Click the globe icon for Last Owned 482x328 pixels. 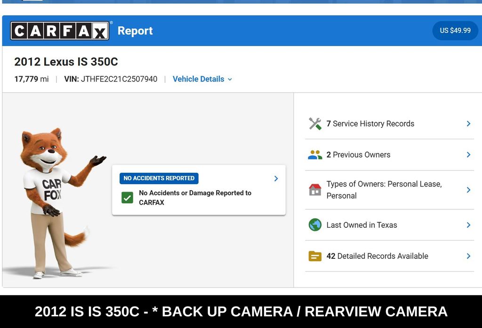click(315, 225)
